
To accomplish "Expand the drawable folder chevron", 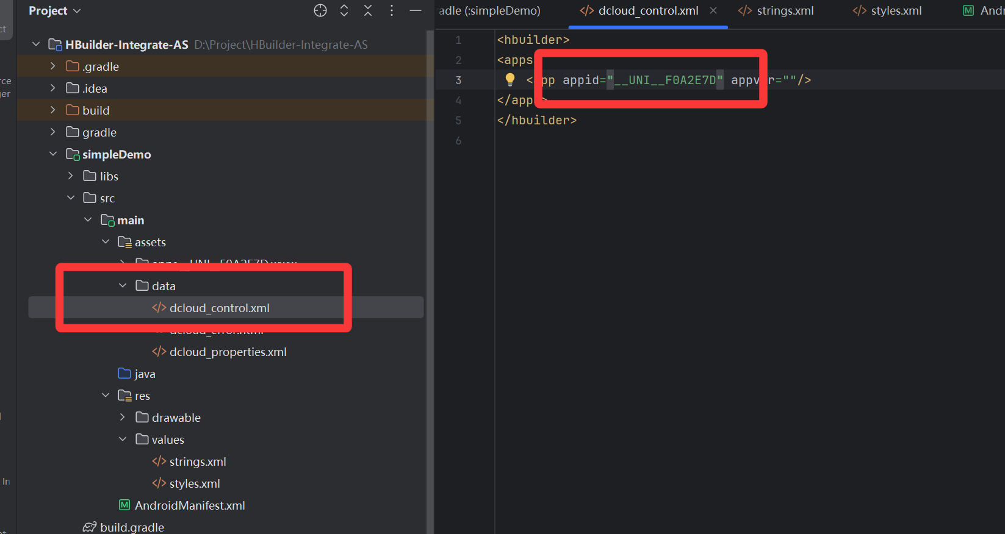I will [123, 417].
